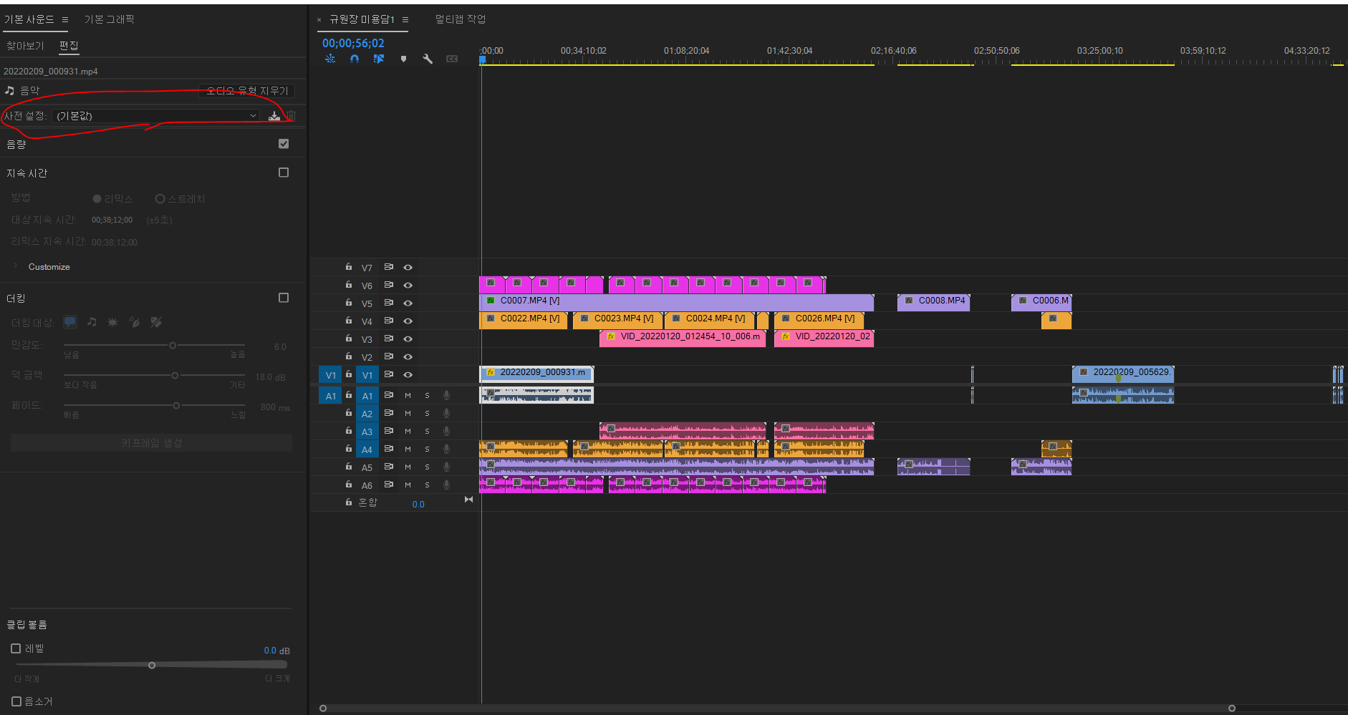Click the 오디오 유형 지우기 button
Screen dimensions: 1348x715
(x=246, y=91)
